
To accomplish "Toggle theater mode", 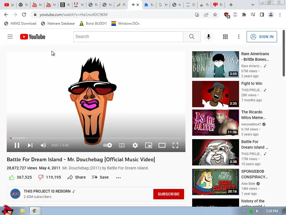I will (162, 145).
